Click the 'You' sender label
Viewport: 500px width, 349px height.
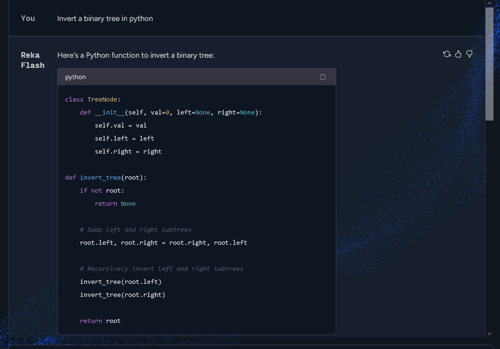point(28,18)
